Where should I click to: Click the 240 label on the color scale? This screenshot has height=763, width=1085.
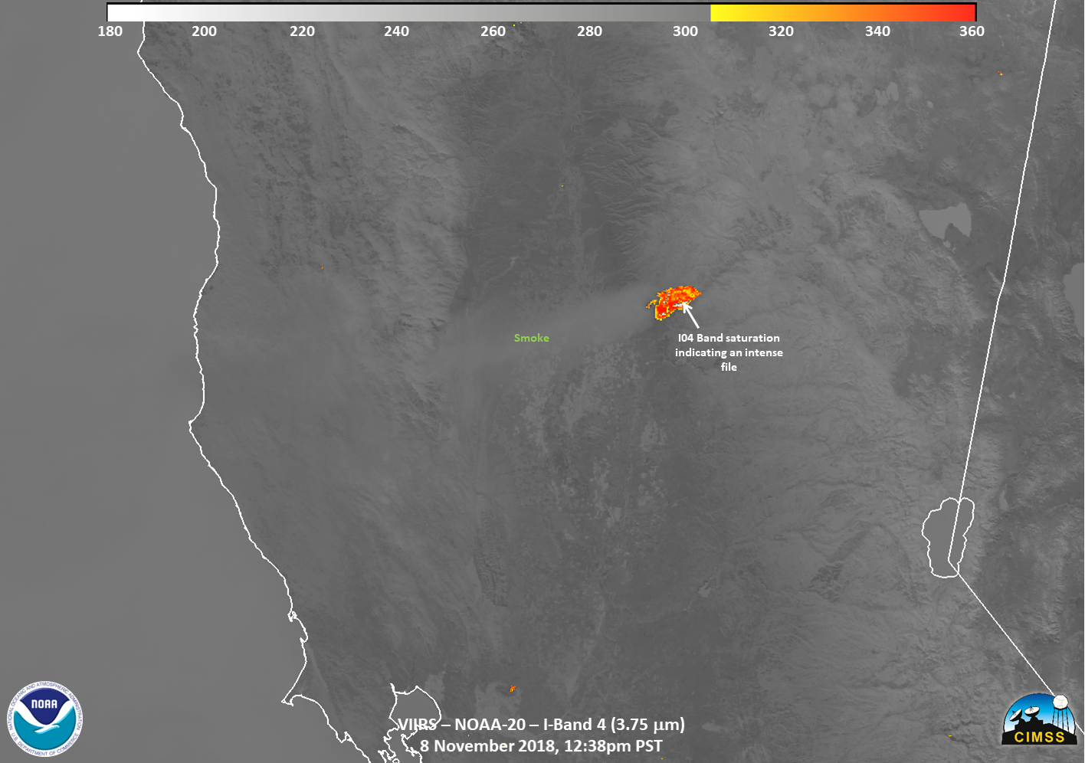point(396,31)
